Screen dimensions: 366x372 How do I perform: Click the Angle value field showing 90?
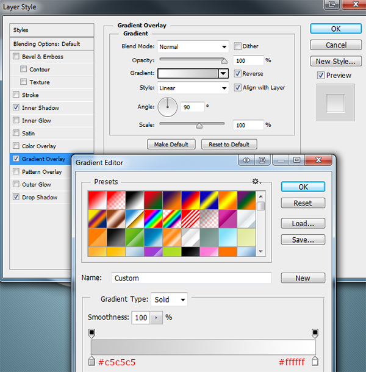click(193, 107)
